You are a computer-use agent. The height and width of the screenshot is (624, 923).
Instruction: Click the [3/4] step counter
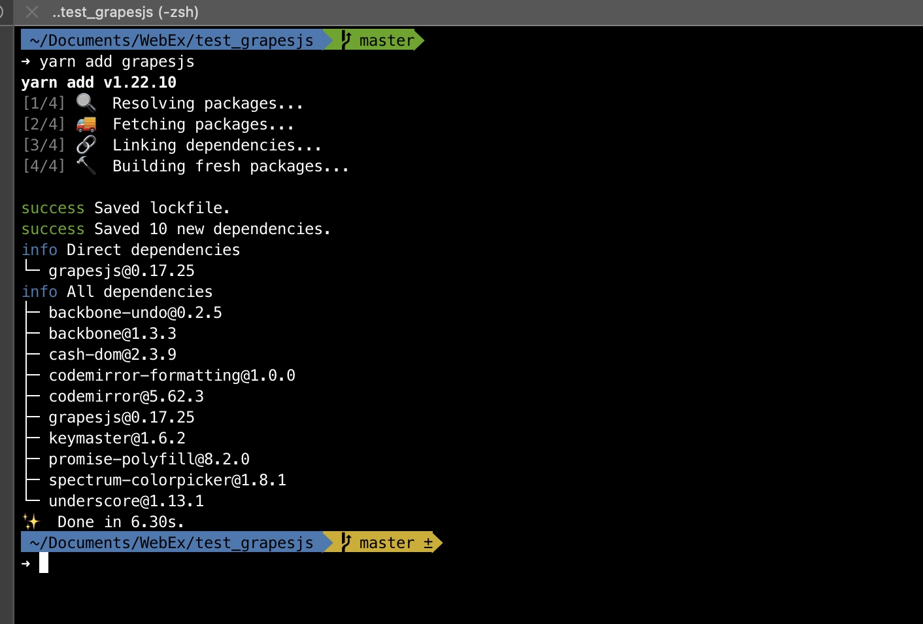pos(44,145)
